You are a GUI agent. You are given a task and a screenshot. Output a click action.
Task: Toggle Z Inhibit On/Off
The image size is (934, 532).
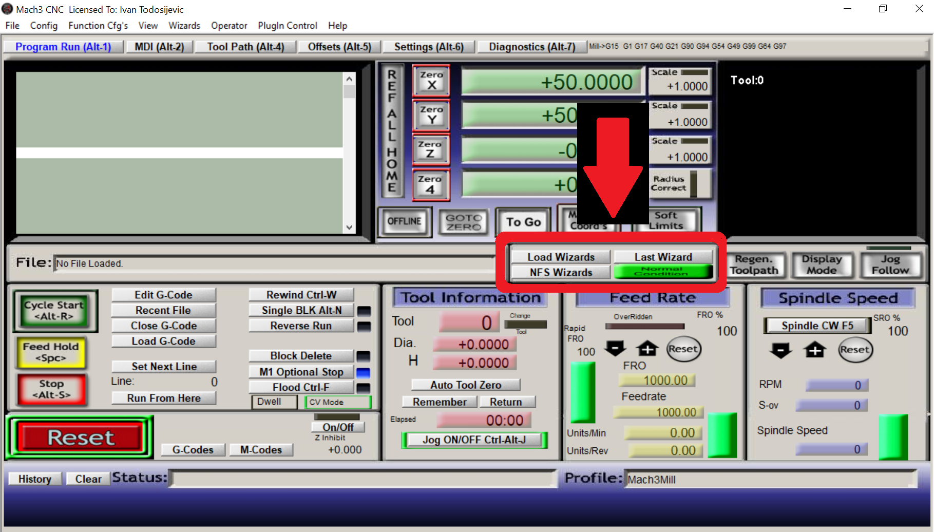[338, 427]
